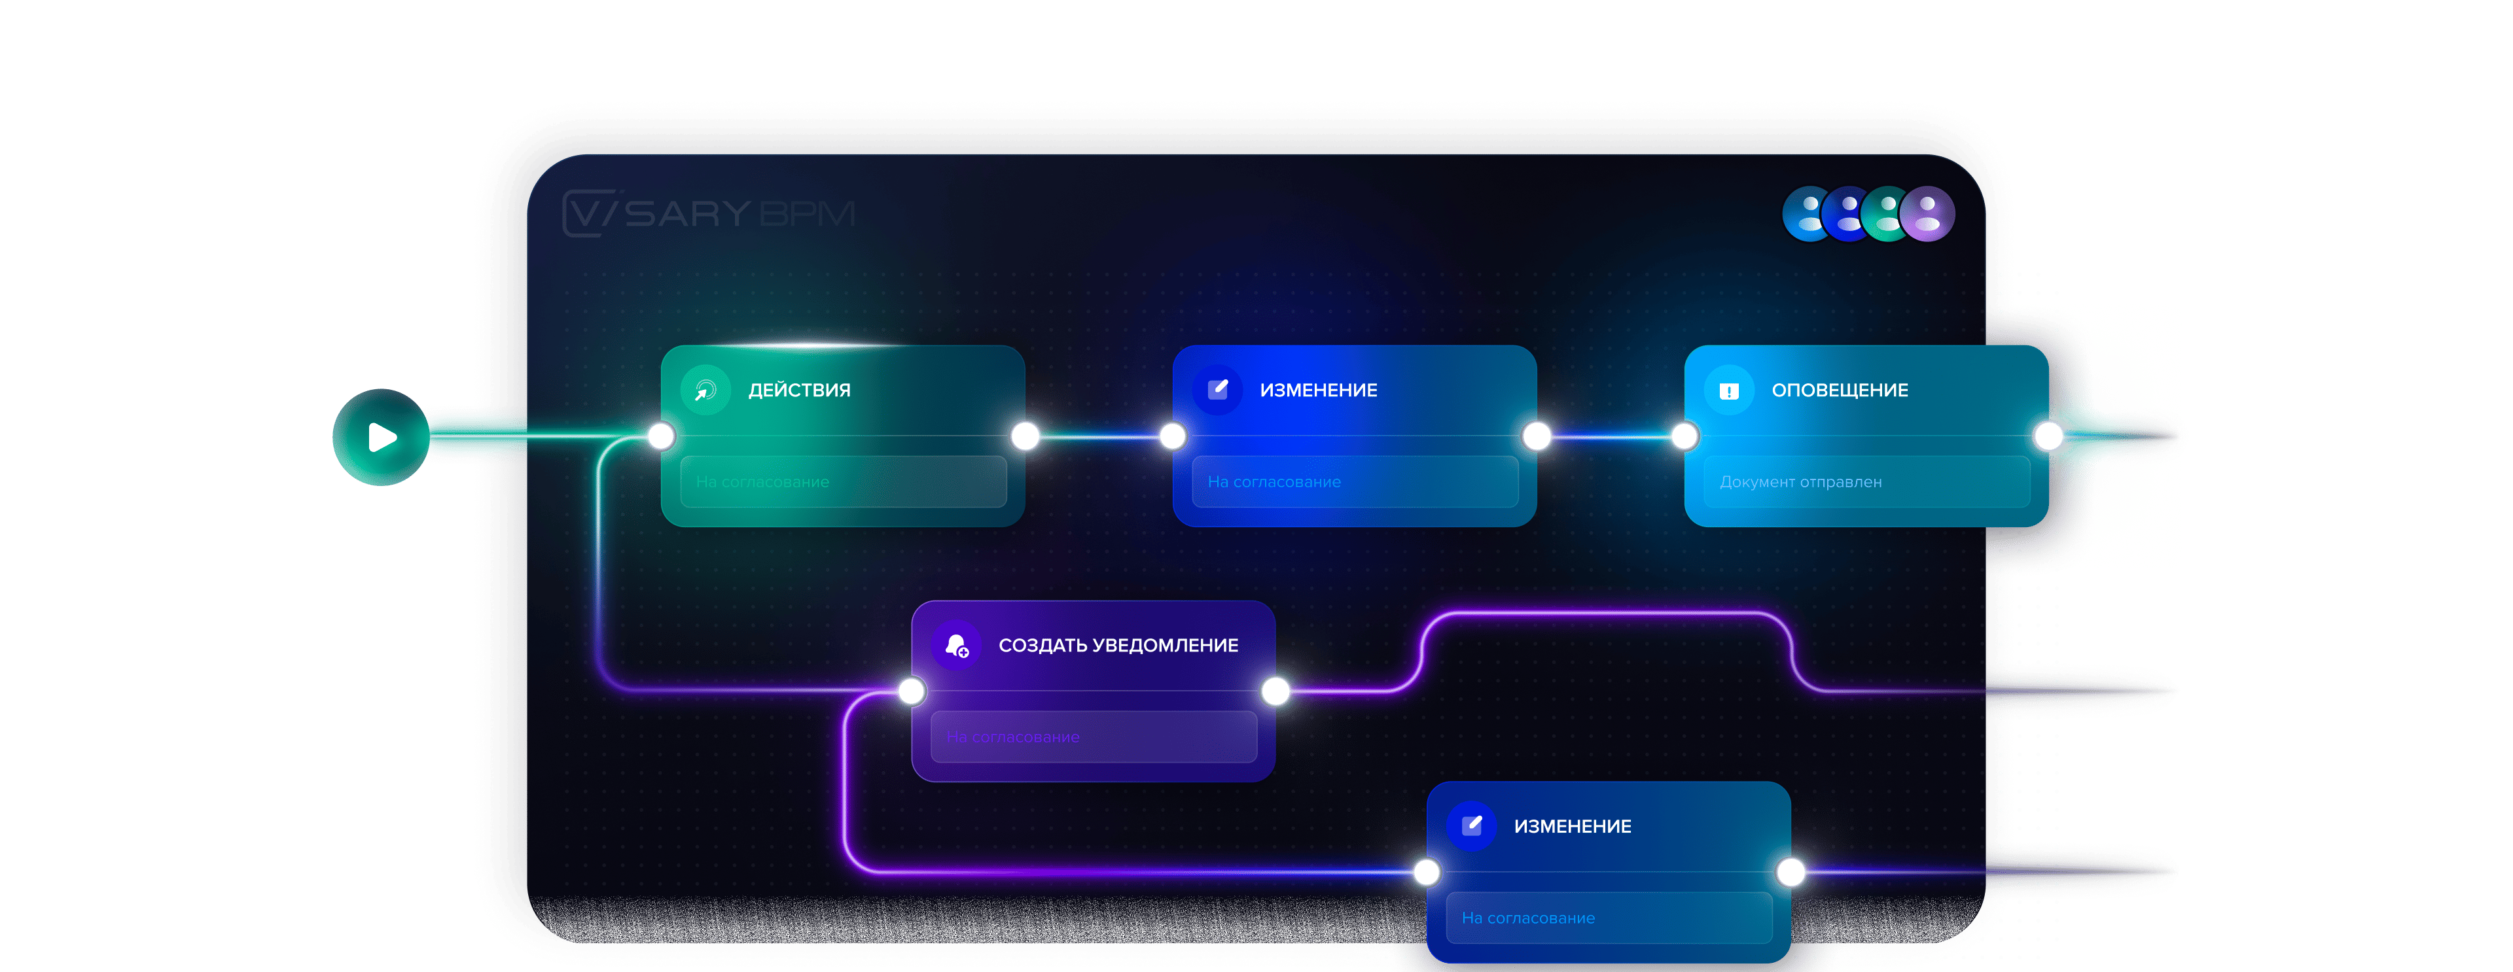Click the edit icon on bottom Изменение node
The image size is (2513, 972).
click(x=1472, y=825)
